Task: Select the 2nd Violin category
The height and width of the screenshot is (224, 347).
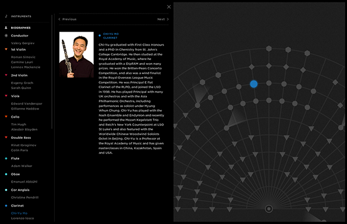Action: tap(19, 75)
